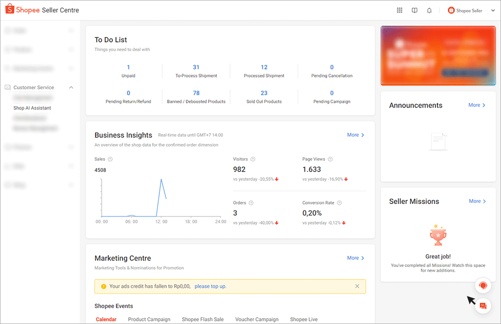Open the notifications bell icon

(x=429, y=10)
